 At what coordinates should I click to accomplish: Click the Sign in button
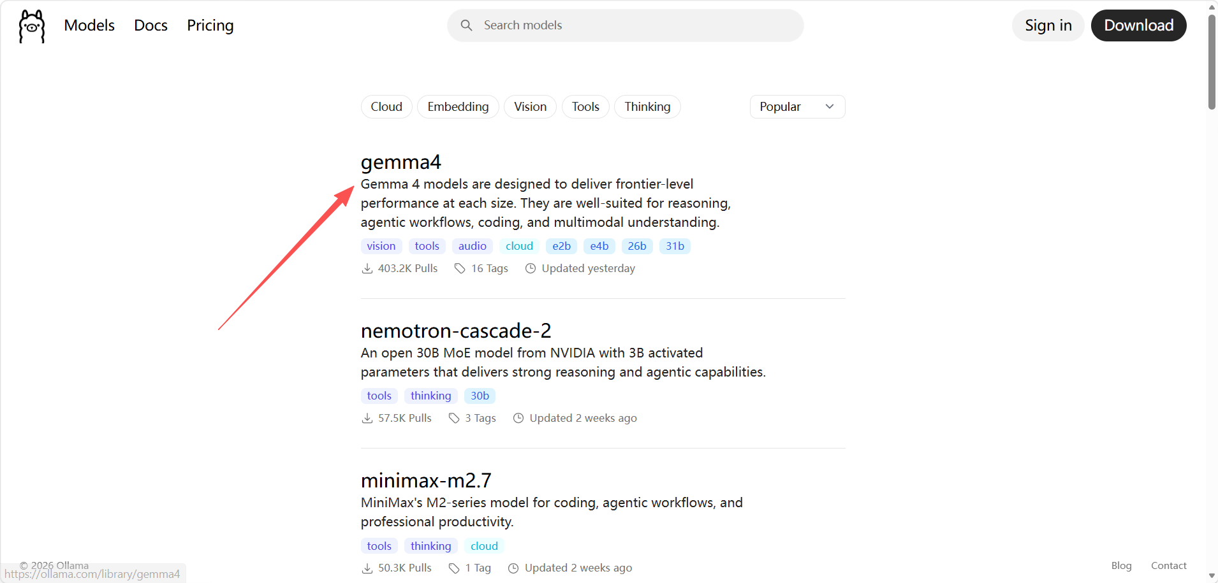[1048, 25]
